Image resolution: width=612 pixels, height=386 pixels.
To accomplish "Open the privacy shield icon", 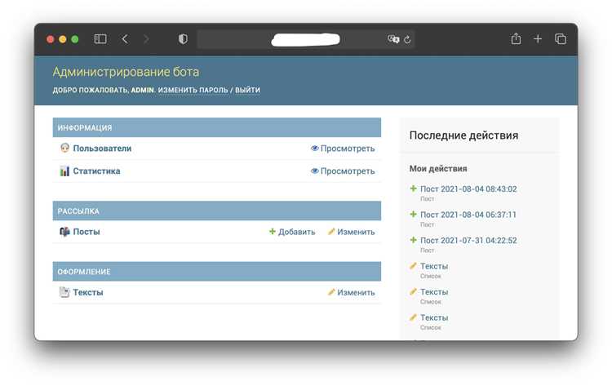I will click(x=183, y=39).
